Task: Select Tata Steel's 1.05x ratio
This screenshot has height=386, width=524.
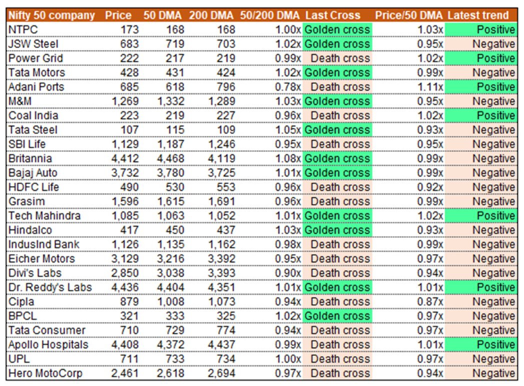Action: click(x=288, y=130)
